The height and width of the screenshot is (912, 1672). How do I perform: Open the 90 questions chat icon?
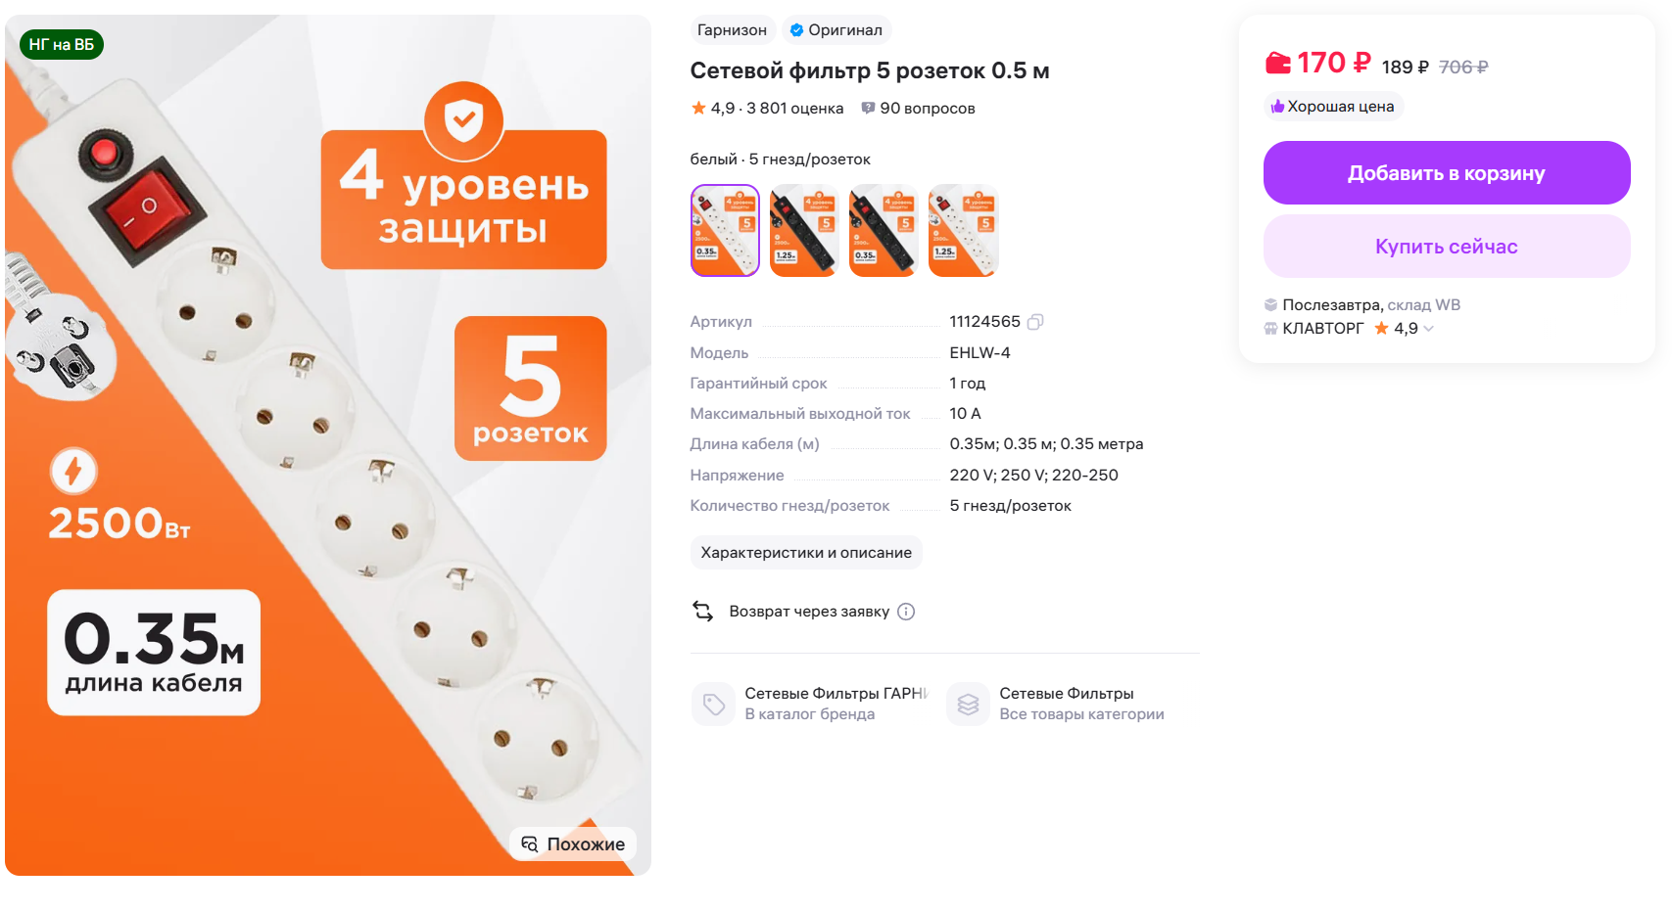click(868, 108)
